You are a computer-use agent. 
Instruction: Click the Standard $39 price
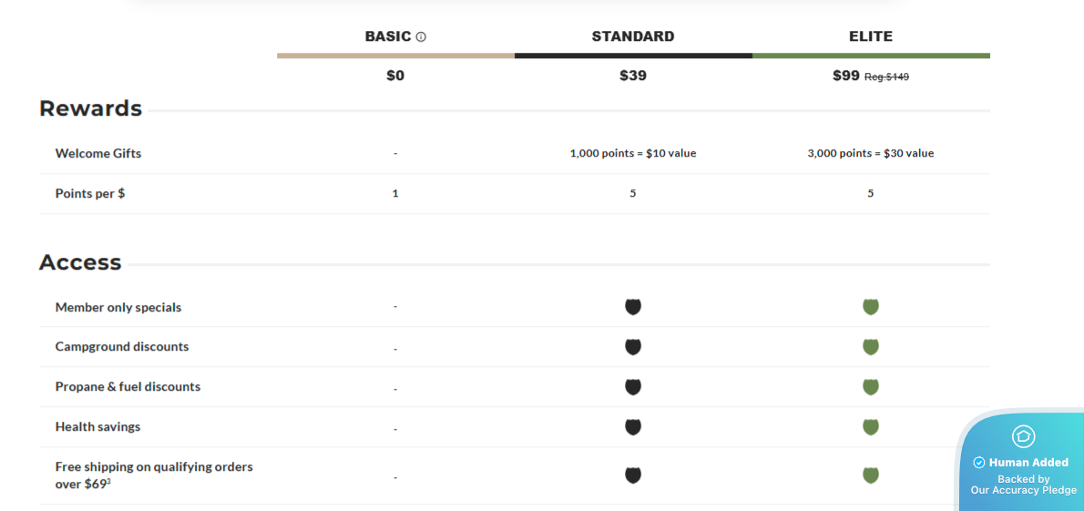click(x=633, y=76)
